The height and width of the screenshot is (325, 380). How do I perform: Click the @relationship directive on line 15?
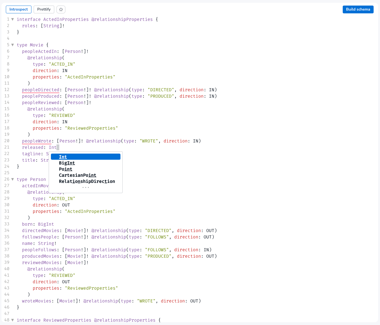click(x=45, y=109)
